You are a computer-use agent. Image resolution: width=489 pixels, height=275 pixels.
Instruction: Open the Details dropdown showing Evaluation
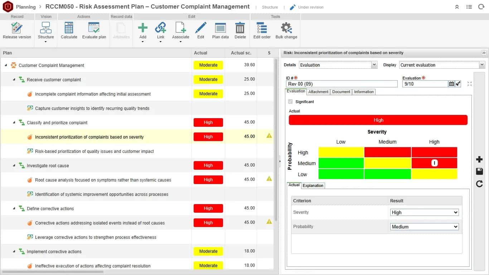(338, 65)
